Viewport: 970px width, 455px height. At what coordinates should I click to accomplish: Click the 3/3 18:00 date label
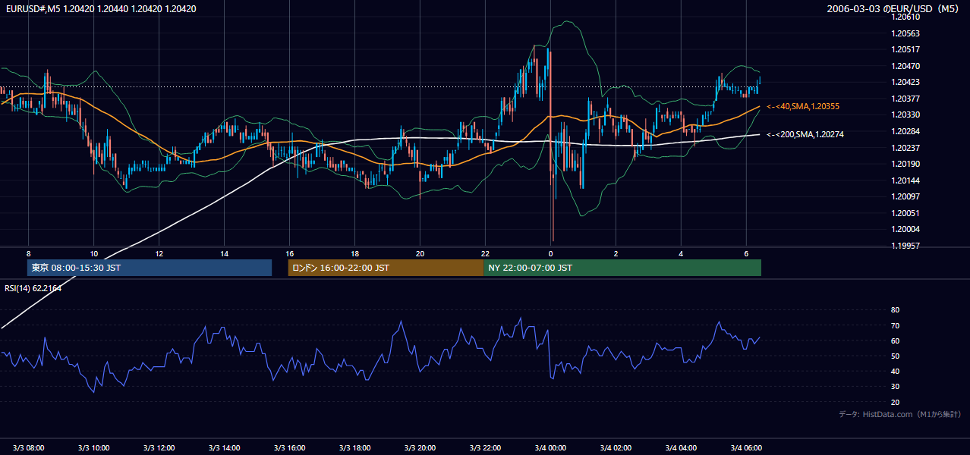pyautogui.click(x=354, y=447)
